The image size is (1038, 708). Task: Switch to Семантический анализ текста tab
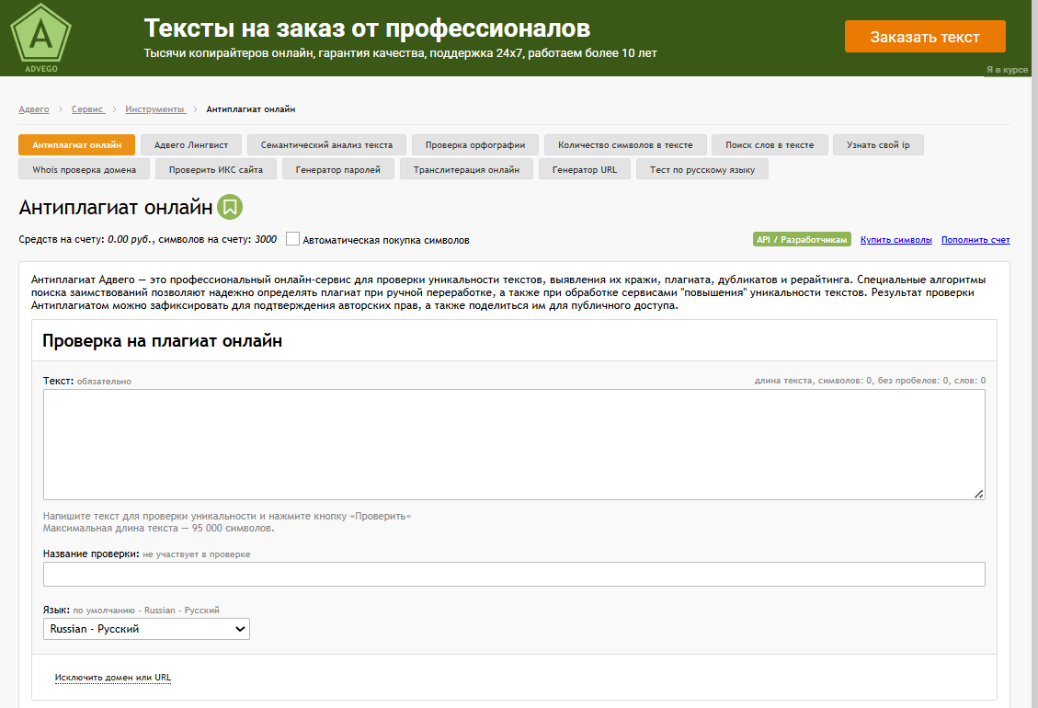click(x=326, y=145)
